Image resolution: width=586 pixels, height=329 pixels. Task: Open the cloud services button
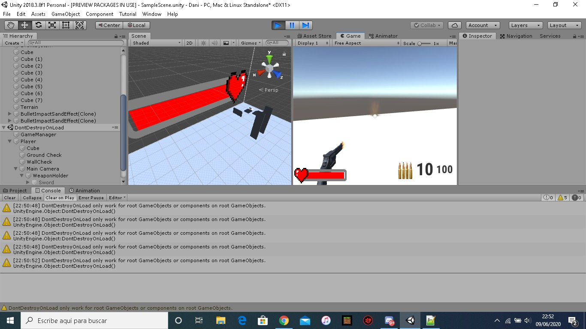coord(454,25)
